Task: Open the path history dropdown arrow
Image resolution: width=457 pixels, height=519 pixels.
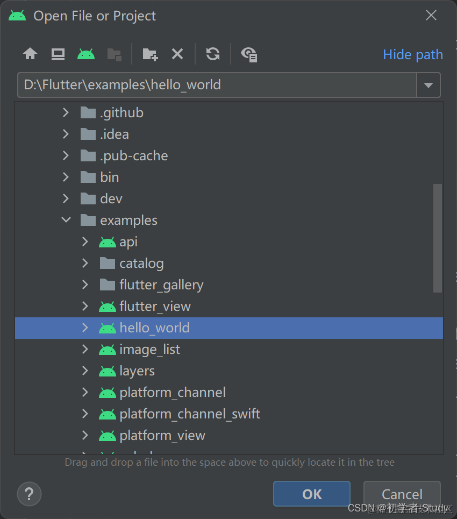Action: [x=429, y=85]
